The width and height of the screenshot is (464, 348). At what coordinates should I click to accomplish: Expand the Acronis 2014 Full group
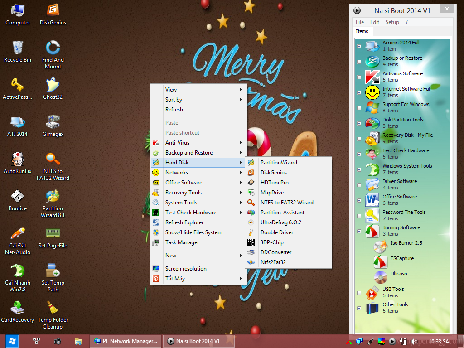coord(359,47)
